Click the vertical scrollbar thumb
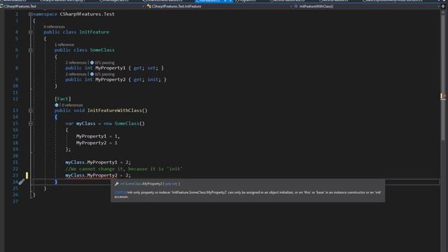The width and height of the screenshot is (448, 252). (443, 77)
